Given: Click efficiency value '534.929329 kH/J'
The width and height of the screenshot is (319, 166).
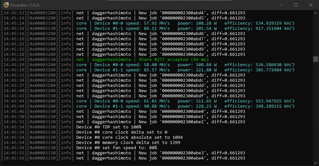Looking at the screenshot, I should (x=275, y=23).
